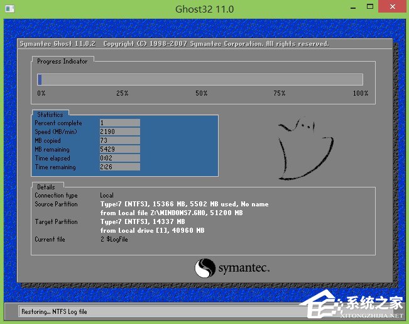Click the Symantec yin-yang logo

click(205, 269)
